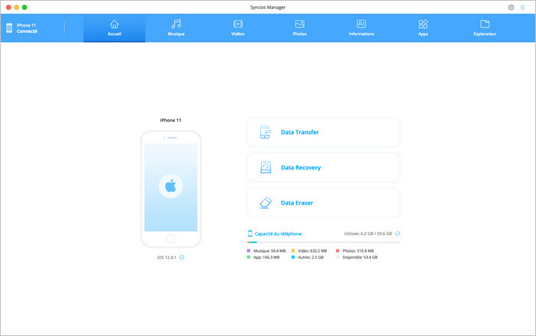Click the Vidéo: 633.2 MB text
The image size is (536, 336).
(x=312, y=251)
